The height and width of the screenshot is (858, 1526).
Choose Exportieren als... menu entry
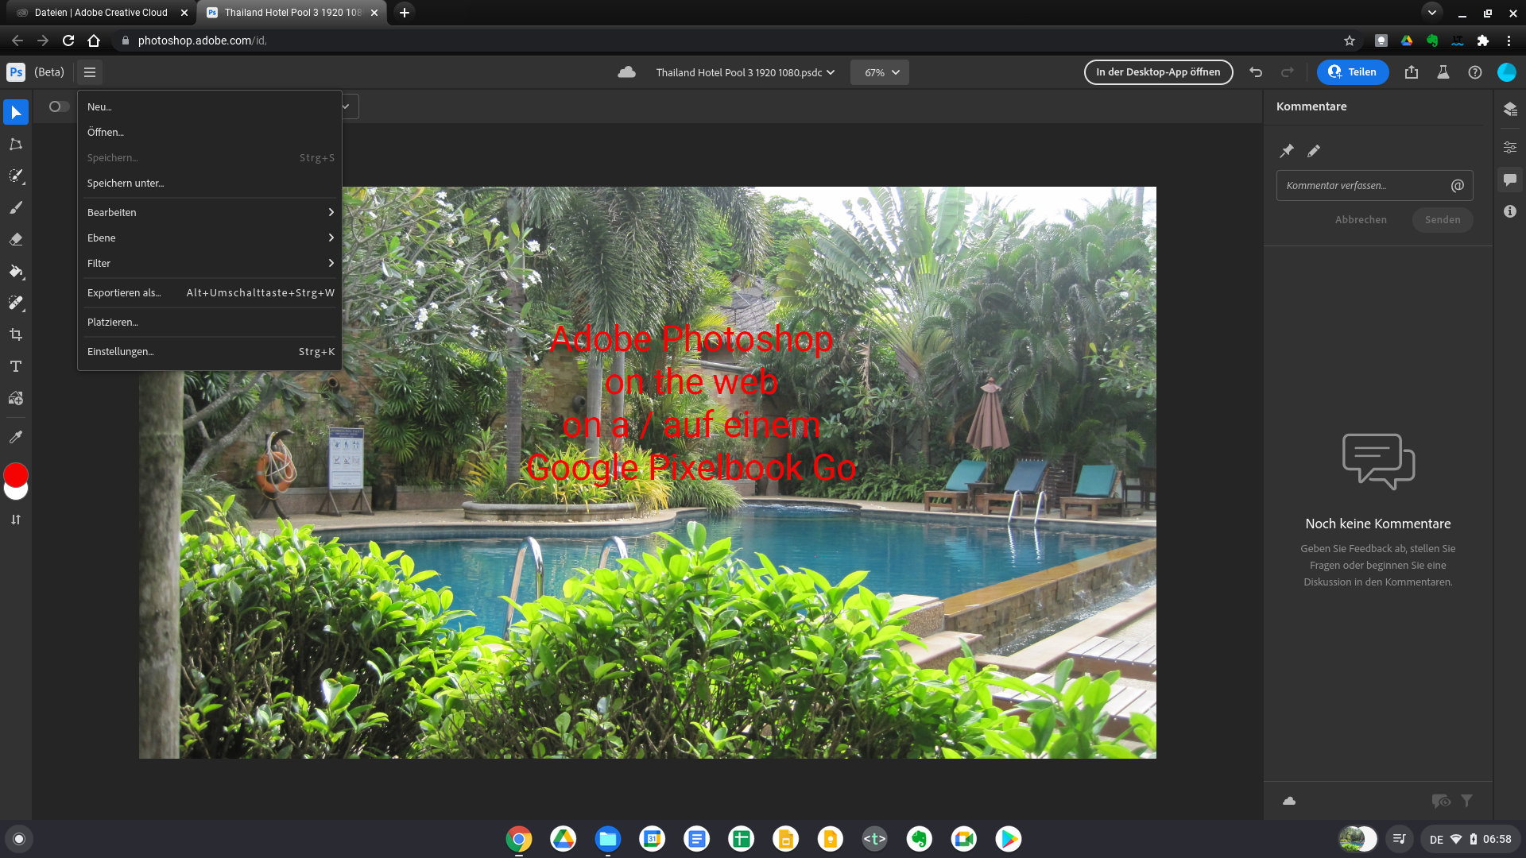210,292
